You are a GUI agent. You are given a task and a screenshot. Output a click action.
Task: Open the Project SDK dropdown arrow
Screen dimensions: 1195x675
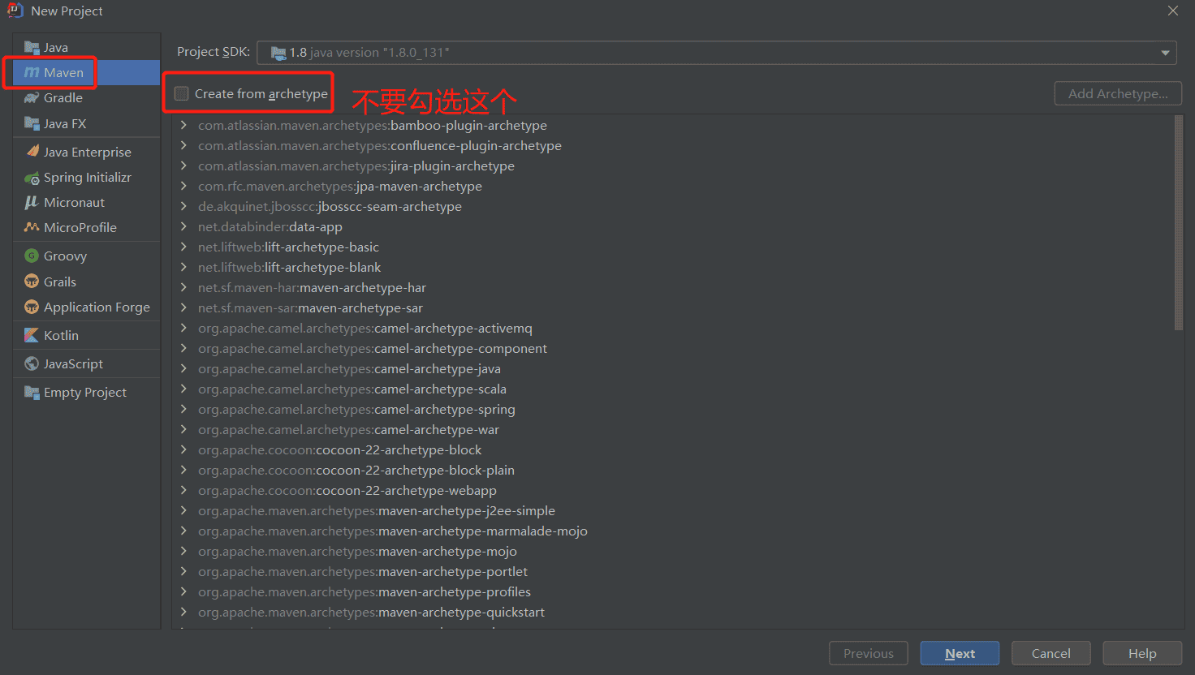tap(1165, 53)
